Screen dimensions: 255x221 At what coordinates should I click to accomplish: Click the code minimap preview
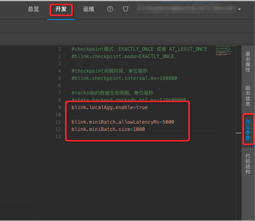click(225, 50)
